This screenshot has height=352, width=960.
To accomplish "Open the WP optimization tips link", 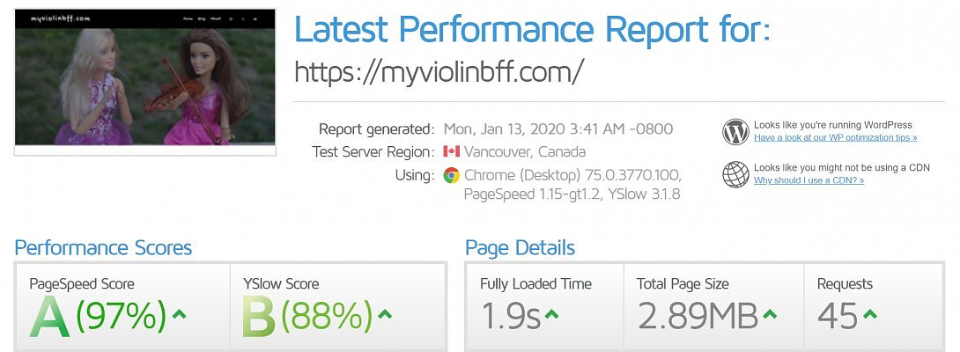I will click(835, 138).
